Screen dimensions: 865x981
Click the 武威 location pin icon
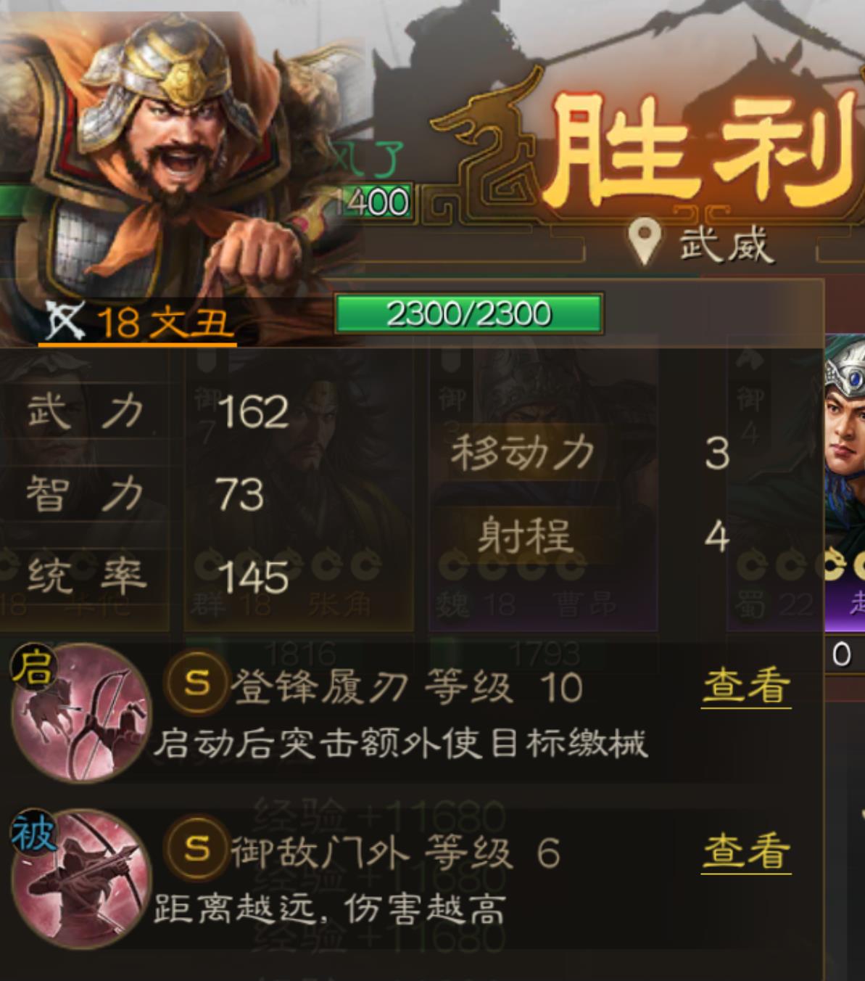click(x=643, y=242)
